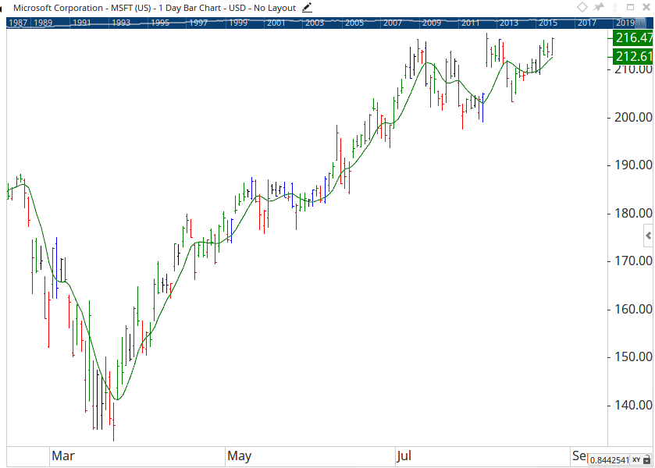Screen dimensions: 655x468
Task: Expand the side panel via the right-edge arrow
Action: point(648,236)
